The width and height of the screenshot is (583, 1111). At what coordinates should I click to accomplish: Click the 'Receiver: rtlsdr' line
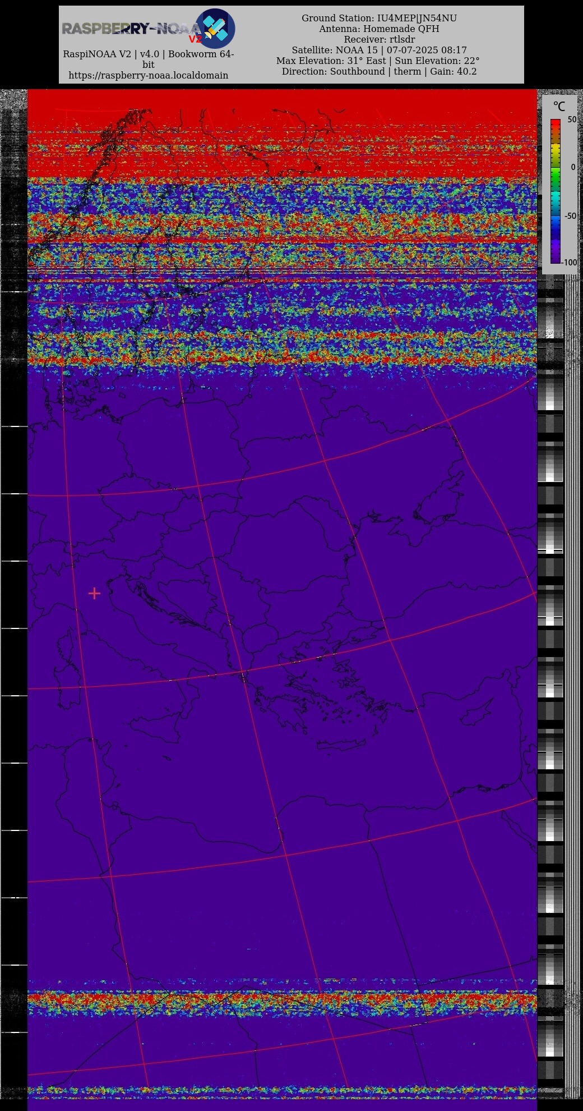click(x=379, y=39)
